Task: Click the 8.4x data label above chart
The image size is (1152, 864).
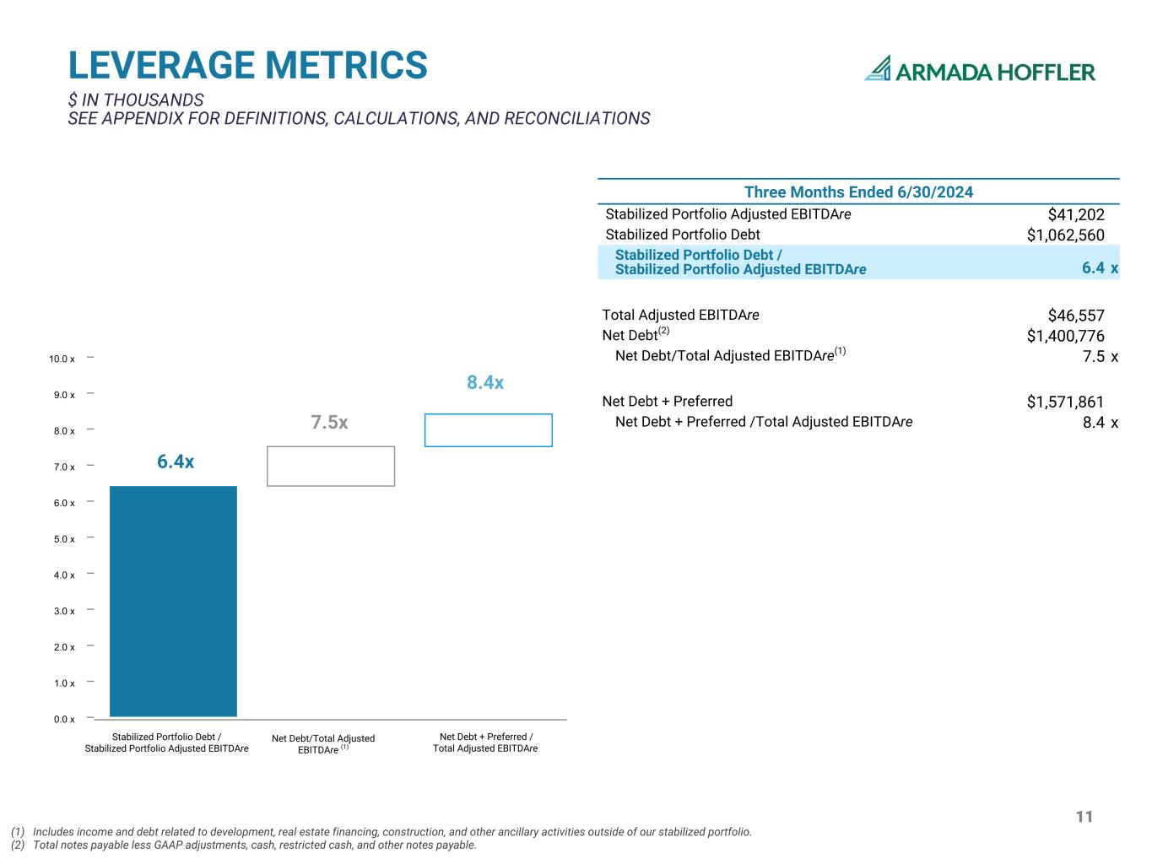Action: (485, 382)
